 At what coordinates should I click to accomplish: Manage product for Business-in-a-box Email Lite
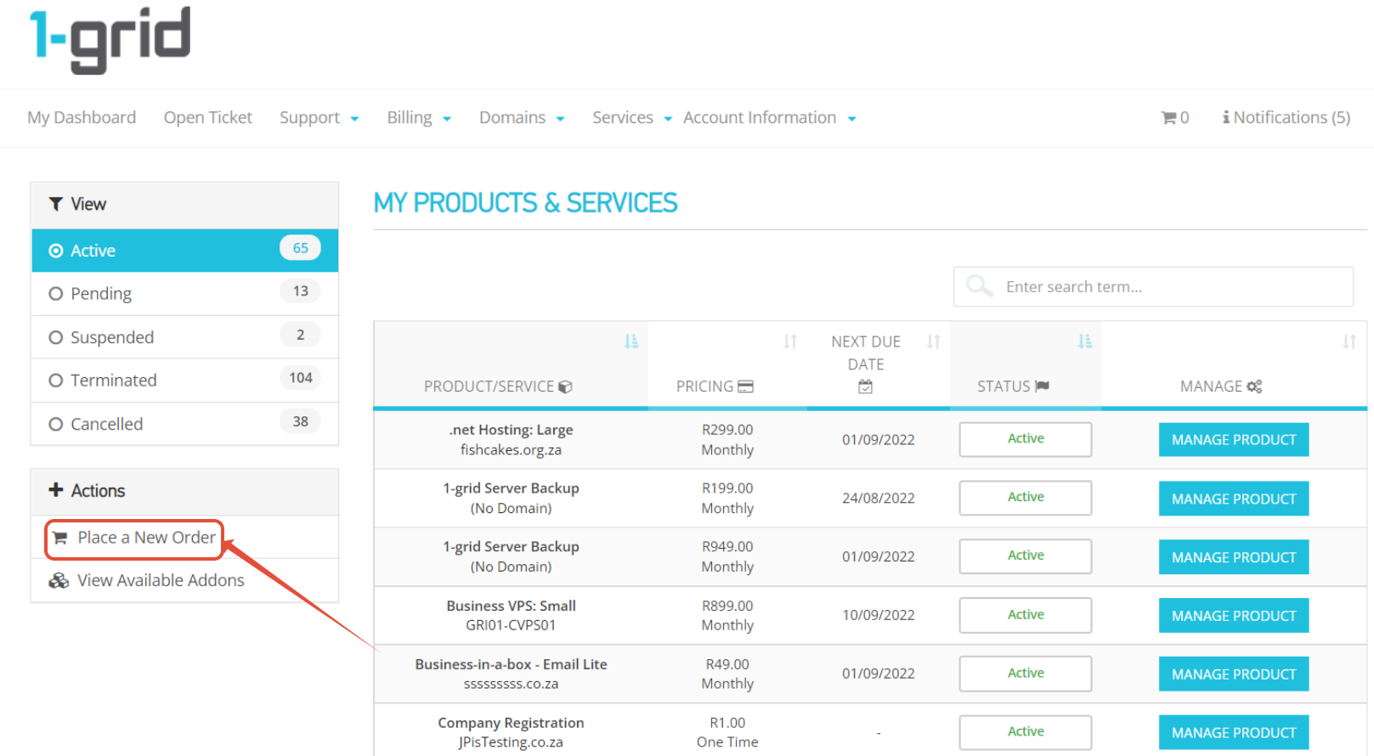coord(1234,674)
